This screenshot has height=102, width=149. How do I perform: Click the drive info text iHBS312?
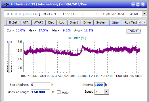69,14
